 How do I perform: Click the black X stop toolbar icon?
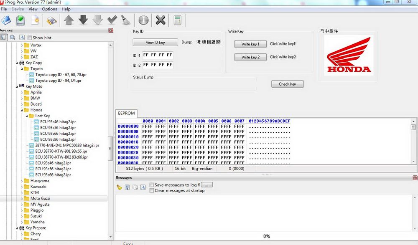pos(161,20)
